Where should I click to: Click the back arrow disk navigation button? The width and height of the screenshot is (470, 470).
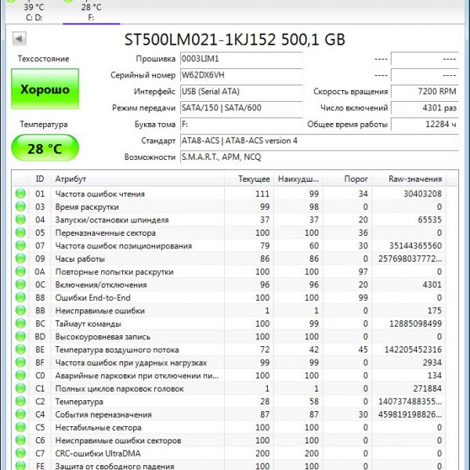click(x=20, y=38)
